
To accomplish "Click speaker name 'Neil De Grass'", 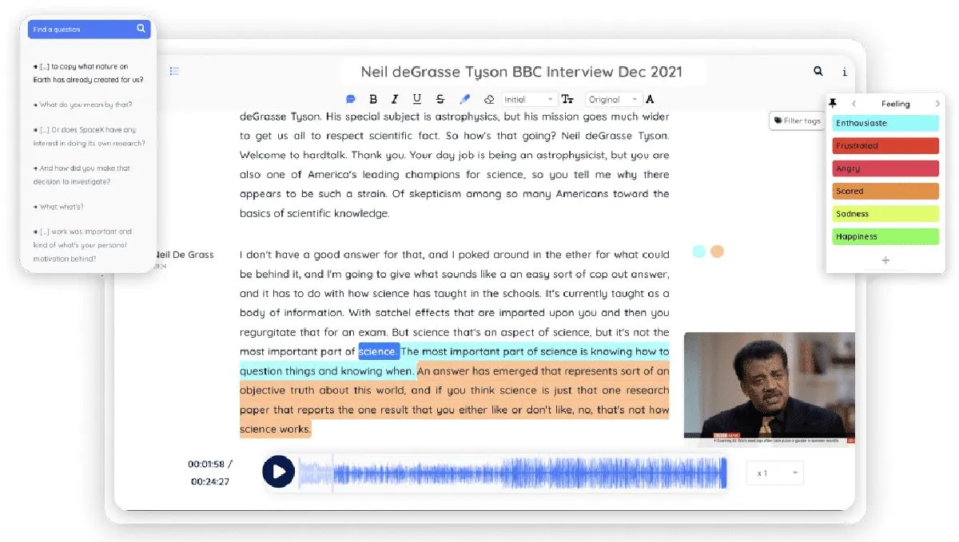I will 185,255.
